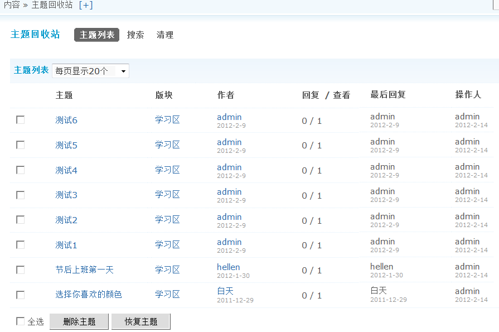Expand the [+] breadcrumb shortcut
This screenshot has height=332, width=499.
[86, 5]
